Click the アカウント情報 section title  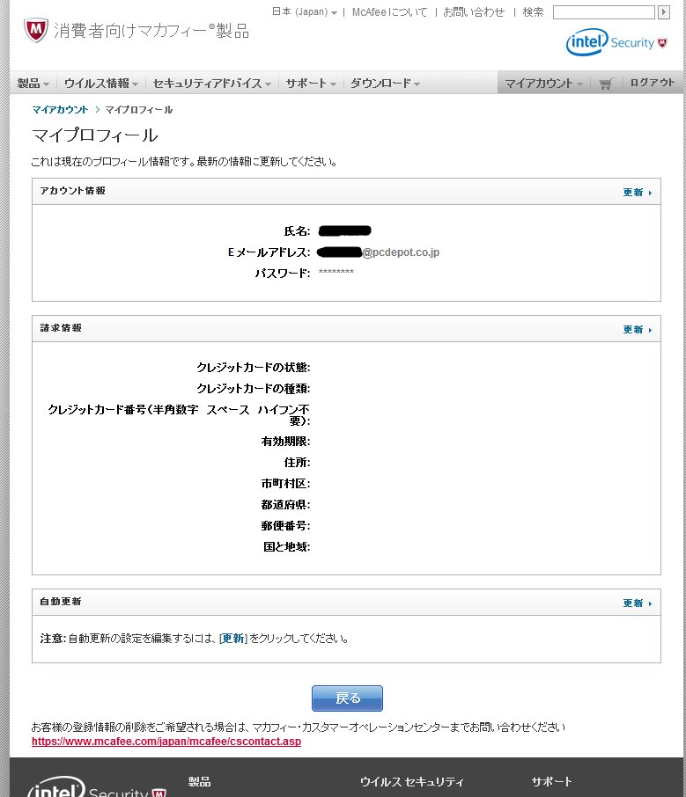[x=73, y=191]
